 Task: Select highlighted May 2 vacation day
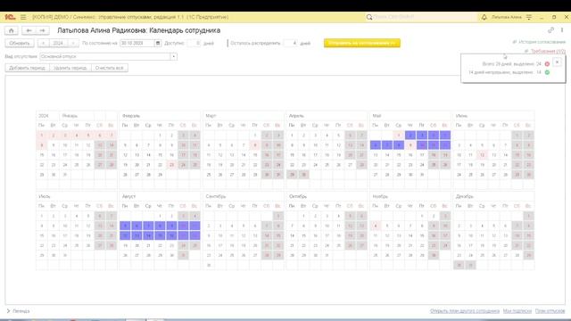[x=410, y=136]
